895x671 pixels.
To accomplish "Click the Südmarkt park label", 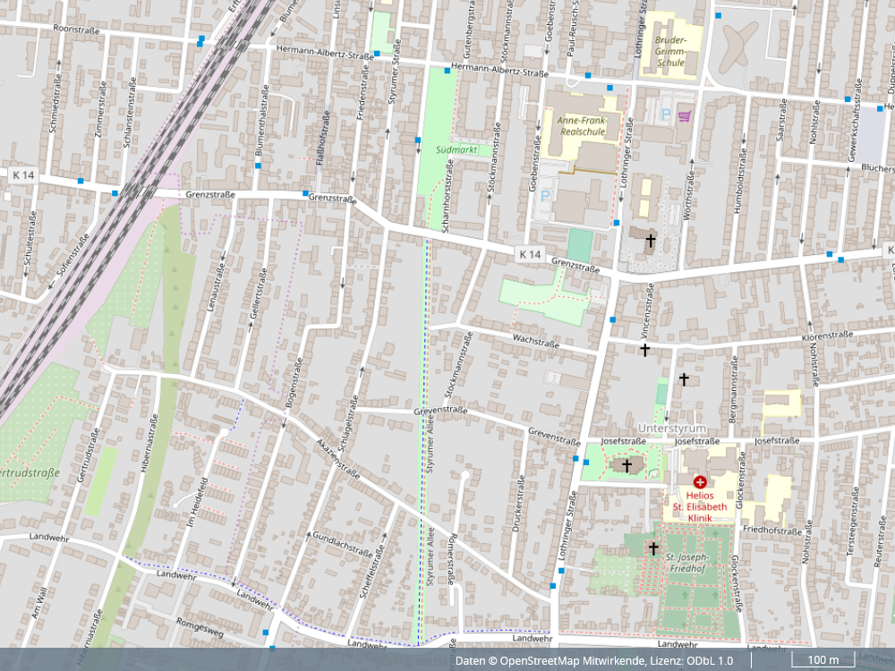I will click(456, 150).
